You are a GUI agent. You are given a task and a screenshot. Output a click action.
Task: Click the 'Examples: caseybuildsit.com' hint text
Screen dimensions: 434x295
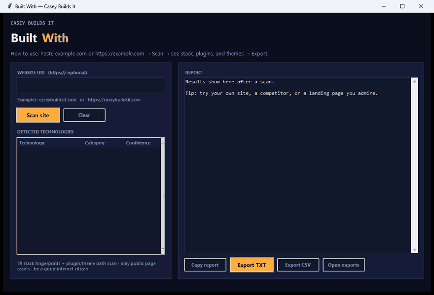click(79, 100)
